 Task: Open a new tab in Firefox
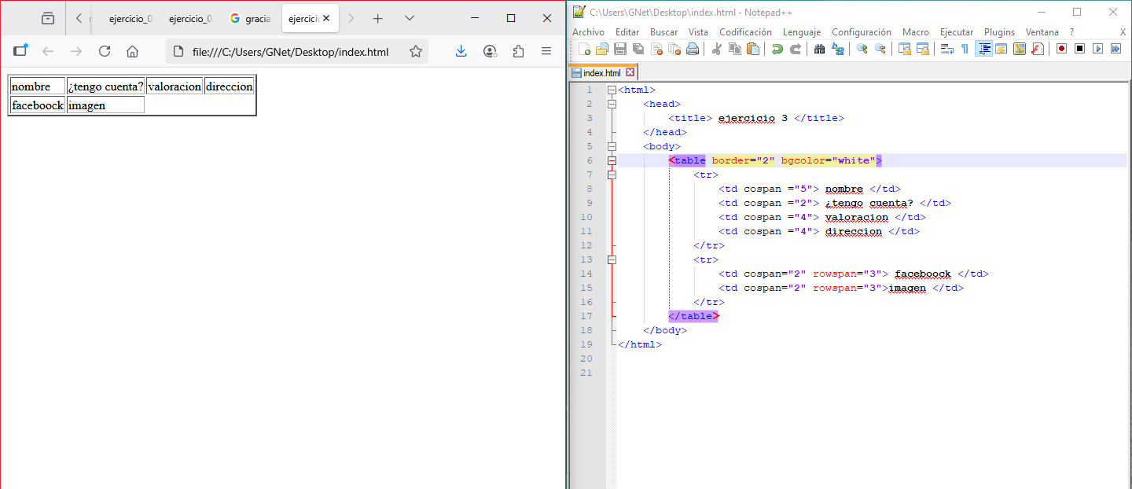(x=378, y=18)
